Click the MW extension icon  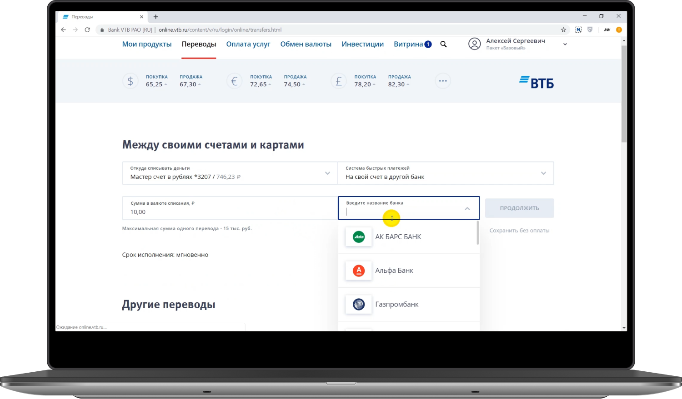point(607,30)
